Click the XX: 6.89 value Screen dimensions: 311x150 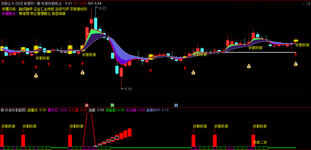(80, 3)
